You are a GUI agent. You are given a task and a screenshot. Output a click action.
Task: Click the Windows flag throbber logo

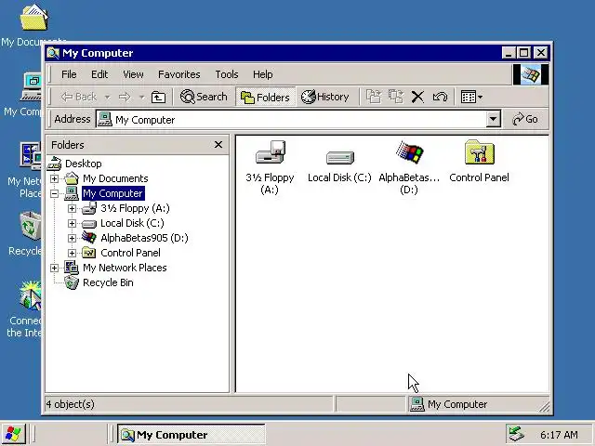click(531, 74)
